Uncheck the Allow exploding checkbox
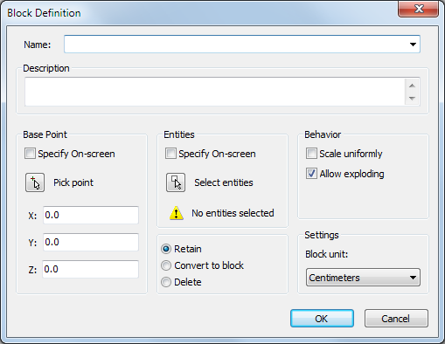This screenshot has width=445, height=344. [311, 174]
